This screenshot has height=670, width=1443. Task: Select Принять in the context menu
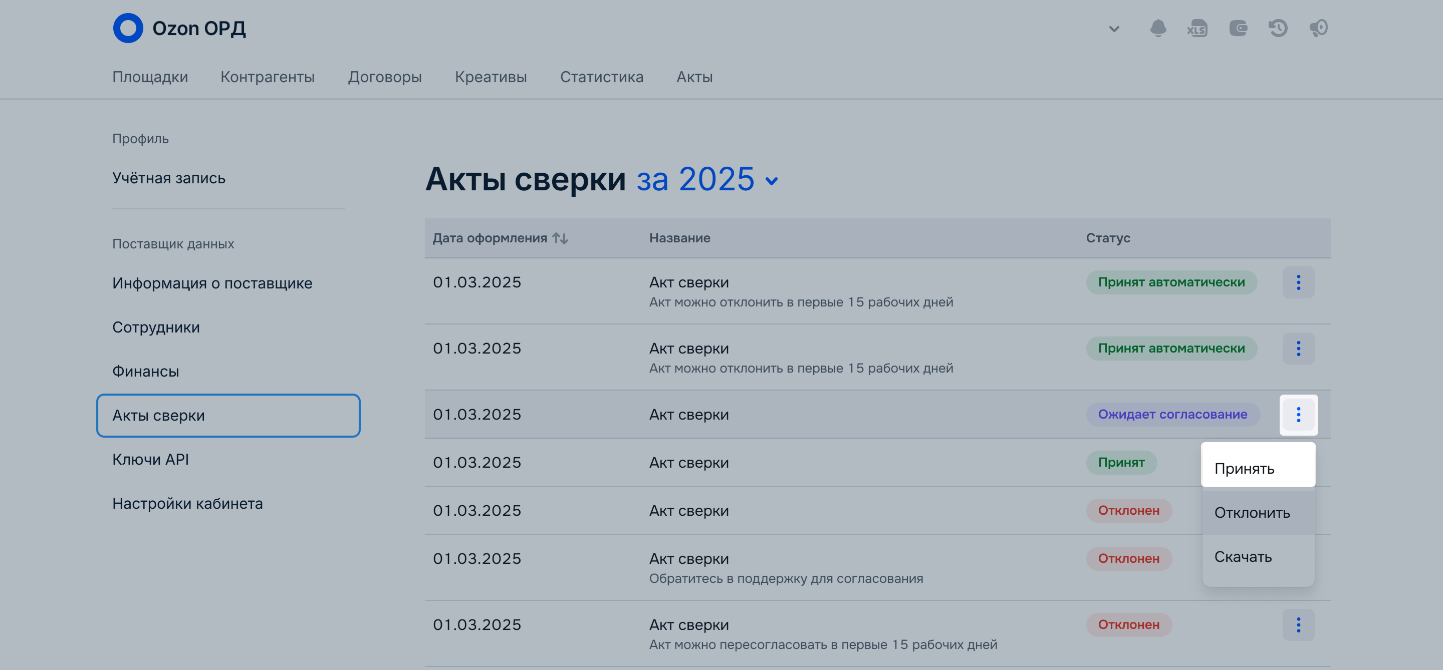pyautogui.click(x=1244, y=469)
